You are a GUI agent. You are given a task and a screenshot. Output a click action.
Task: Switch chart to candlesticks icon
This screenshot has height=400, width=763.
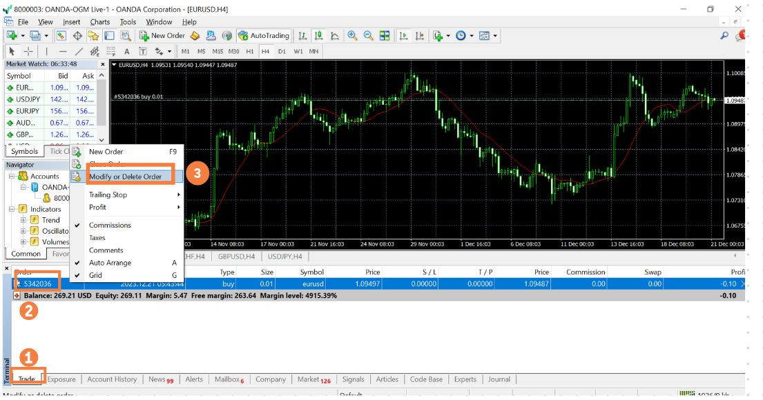tap(318, 36)
